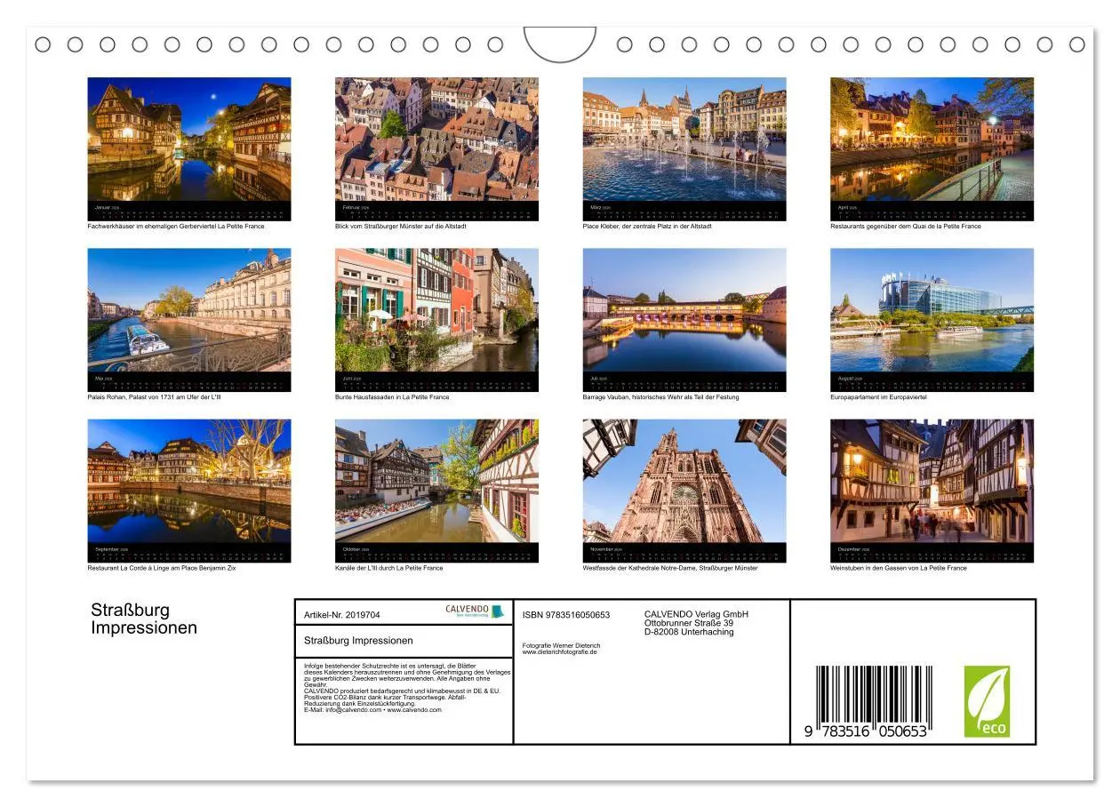Click the large 'Straßburg Impressionen' title

(144, 619)
